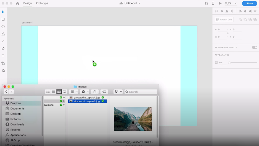Click the Finder Search field
The height and width of the screenshot is (146, 259).
point(141,92)
